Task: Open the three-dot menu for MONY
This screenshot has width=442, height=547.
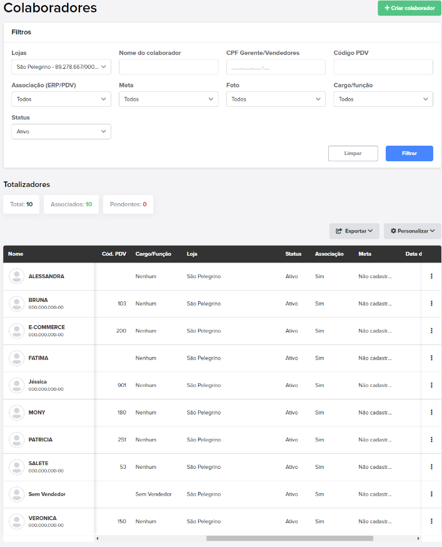Action: (431, 413)
